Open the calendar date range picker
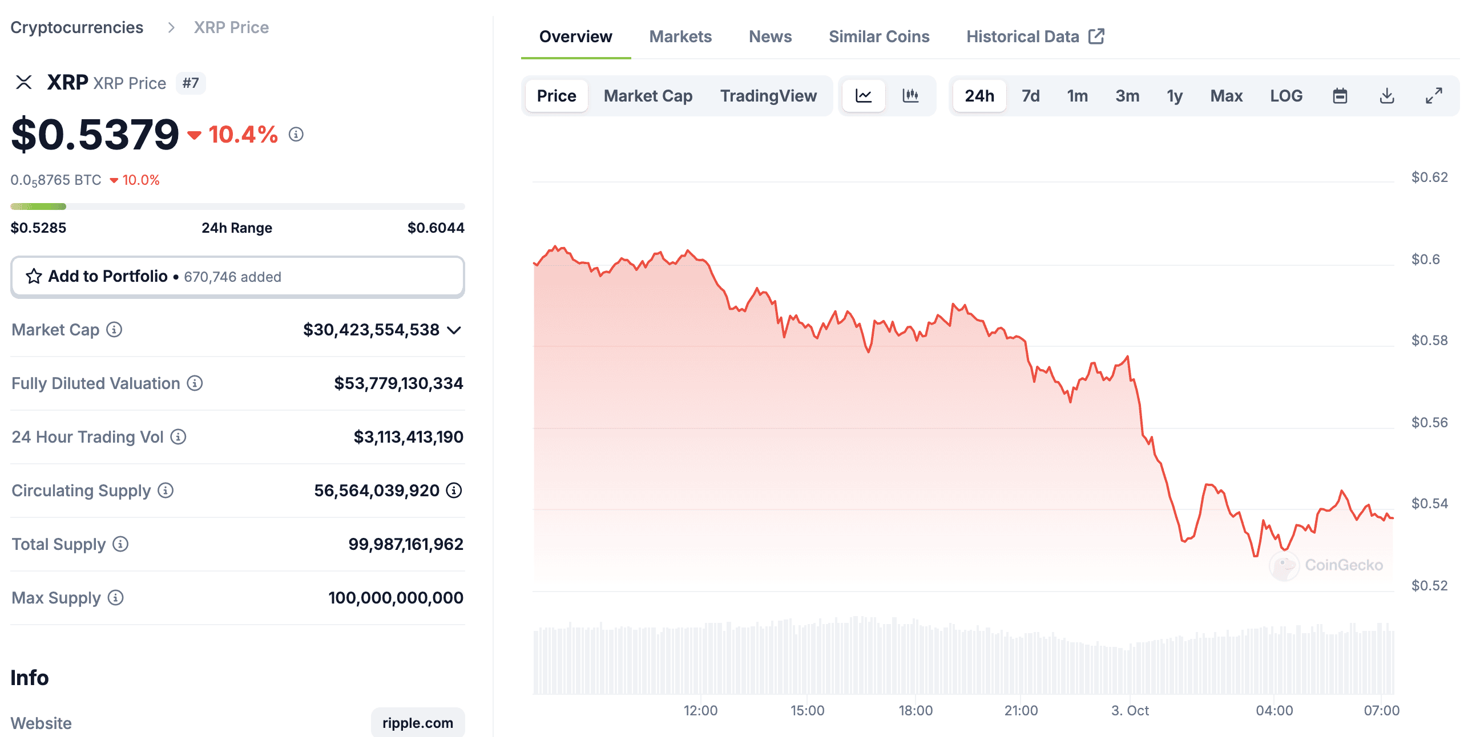Viewport: 1476px width, 737px height. pos(1340,96)
